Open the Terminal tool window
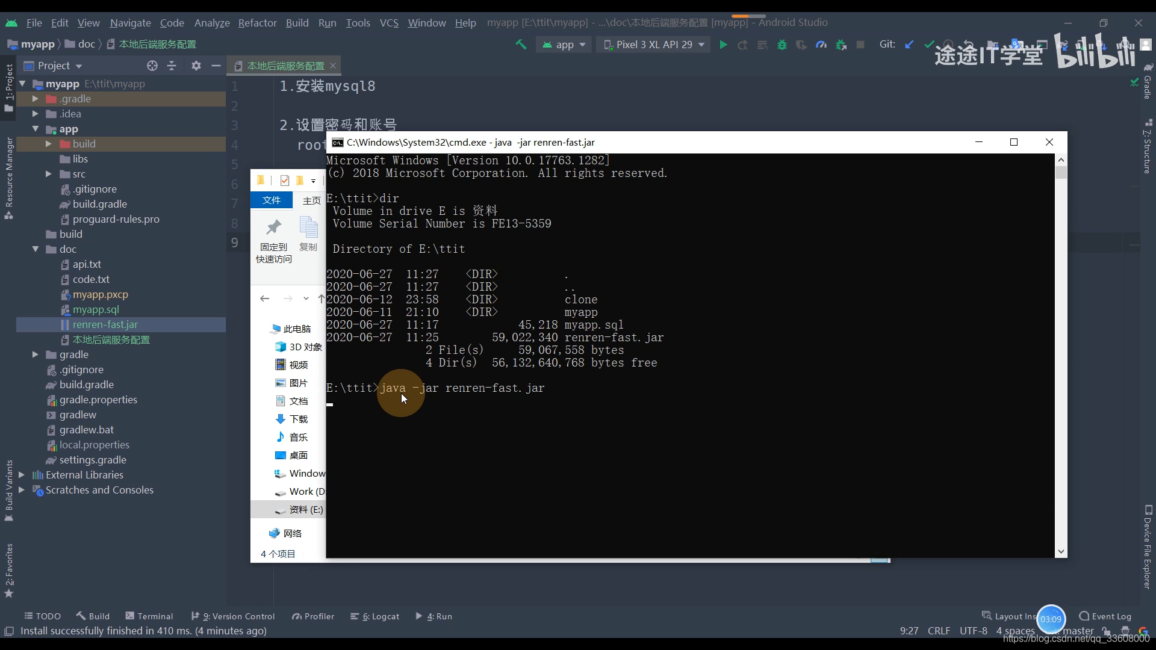Viewport: 1156px width, 650px height. tap(149, 616)
